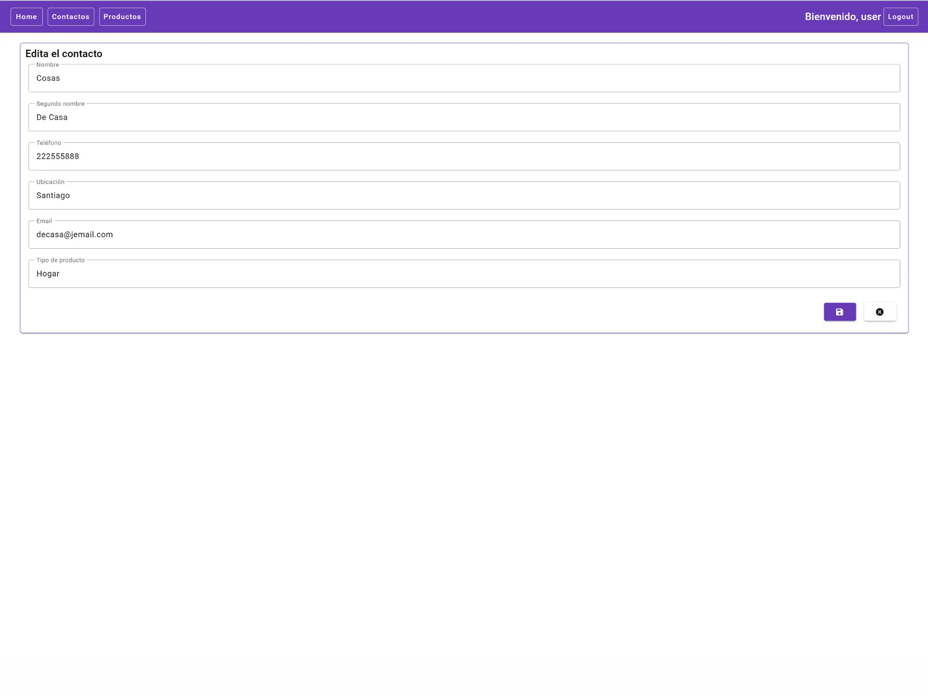Click the small 'Nombre' field label

(x=47, y=65)
